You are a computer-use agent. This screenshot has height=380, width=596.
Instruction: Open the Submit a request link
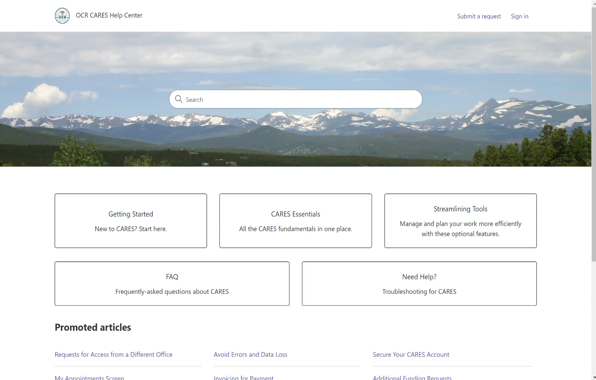(479, 16)
